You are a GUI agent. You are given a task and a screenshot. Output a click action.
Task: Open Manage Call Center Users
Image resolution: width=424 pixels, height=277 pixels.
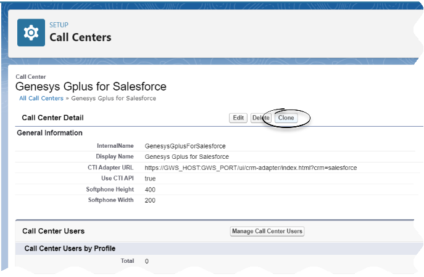point(267,231)
